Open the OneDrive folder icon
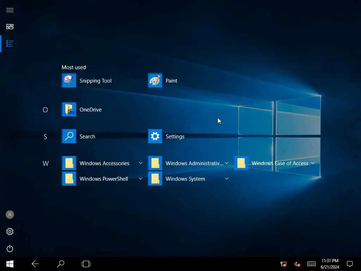 [x=69, y=109]
